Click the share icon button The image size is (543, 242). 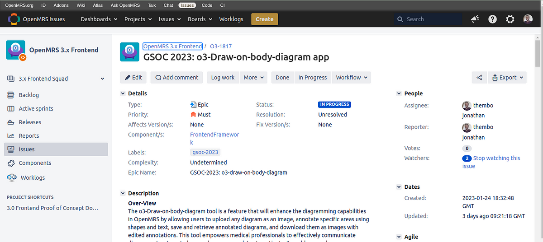tap(479, 77)
